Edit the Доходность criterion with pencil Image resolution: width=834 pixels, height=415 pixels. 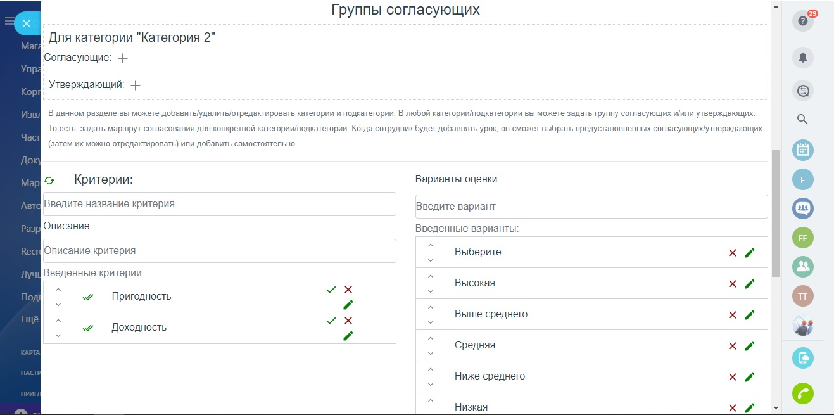point(348,336)
